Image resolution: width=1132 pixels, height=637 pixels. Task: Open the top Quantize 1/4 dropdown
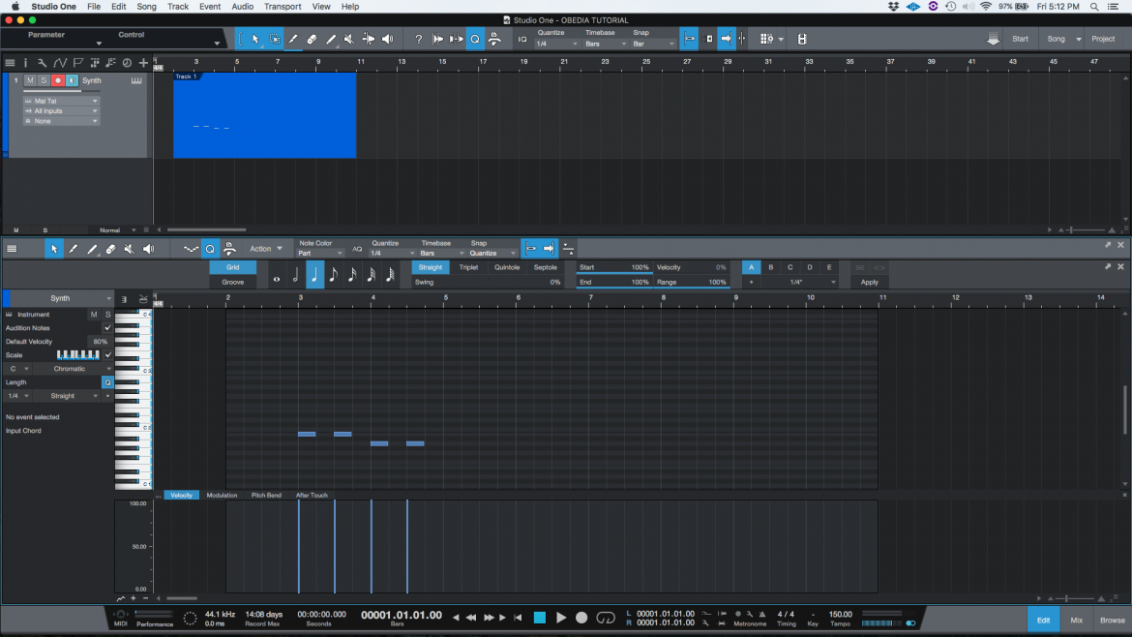pos(556,45)
